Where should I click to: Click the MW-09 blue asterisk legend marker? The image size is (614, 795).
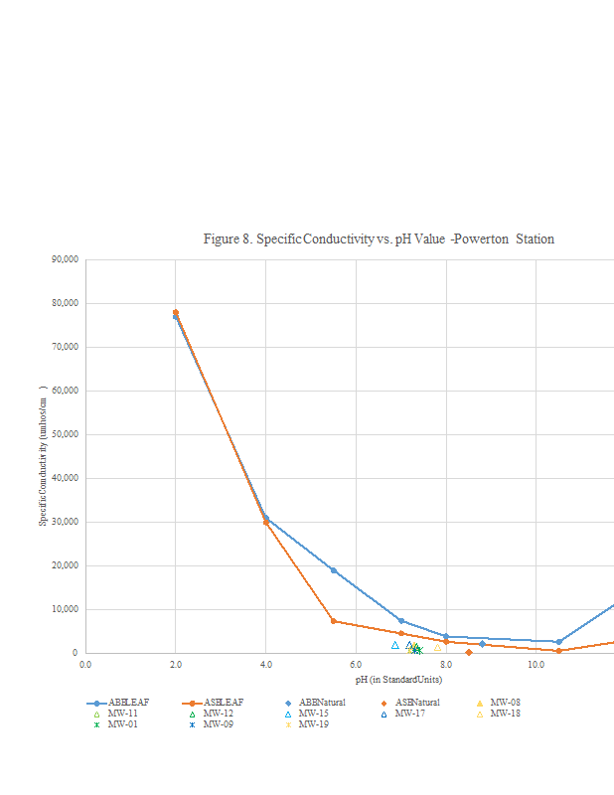tap(193, 724)
